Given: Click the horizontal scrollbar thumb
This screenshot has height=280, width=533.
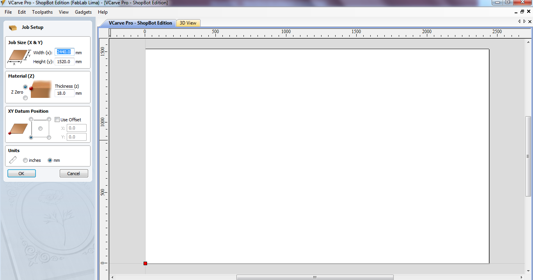Looking at the screenshot, I should tap(315, 277).
